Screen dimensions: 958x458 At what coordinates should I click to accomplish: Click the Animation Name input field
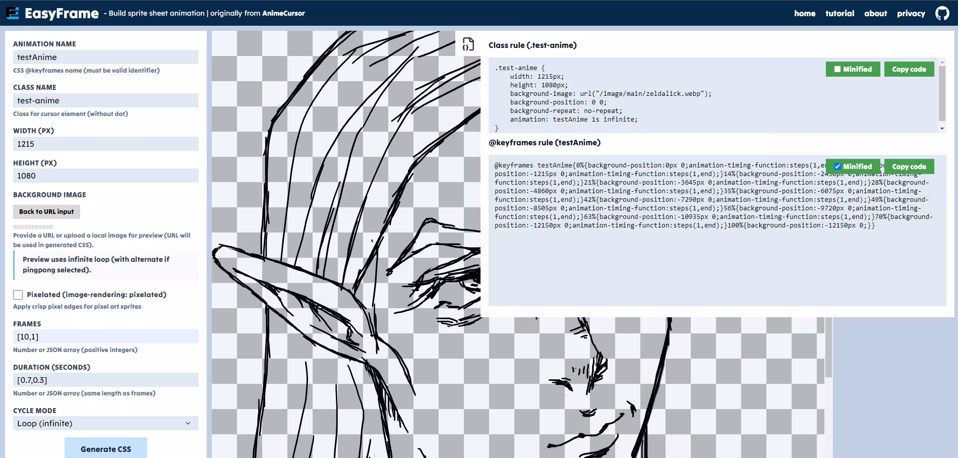pyautogui.click(x=105, y=57)
